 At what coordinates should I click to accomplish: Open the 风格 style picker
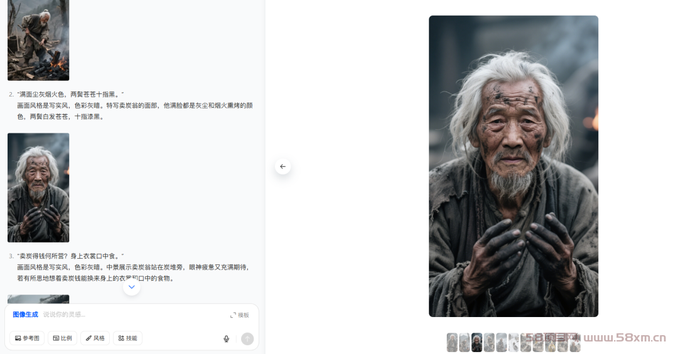click(95, 338)
